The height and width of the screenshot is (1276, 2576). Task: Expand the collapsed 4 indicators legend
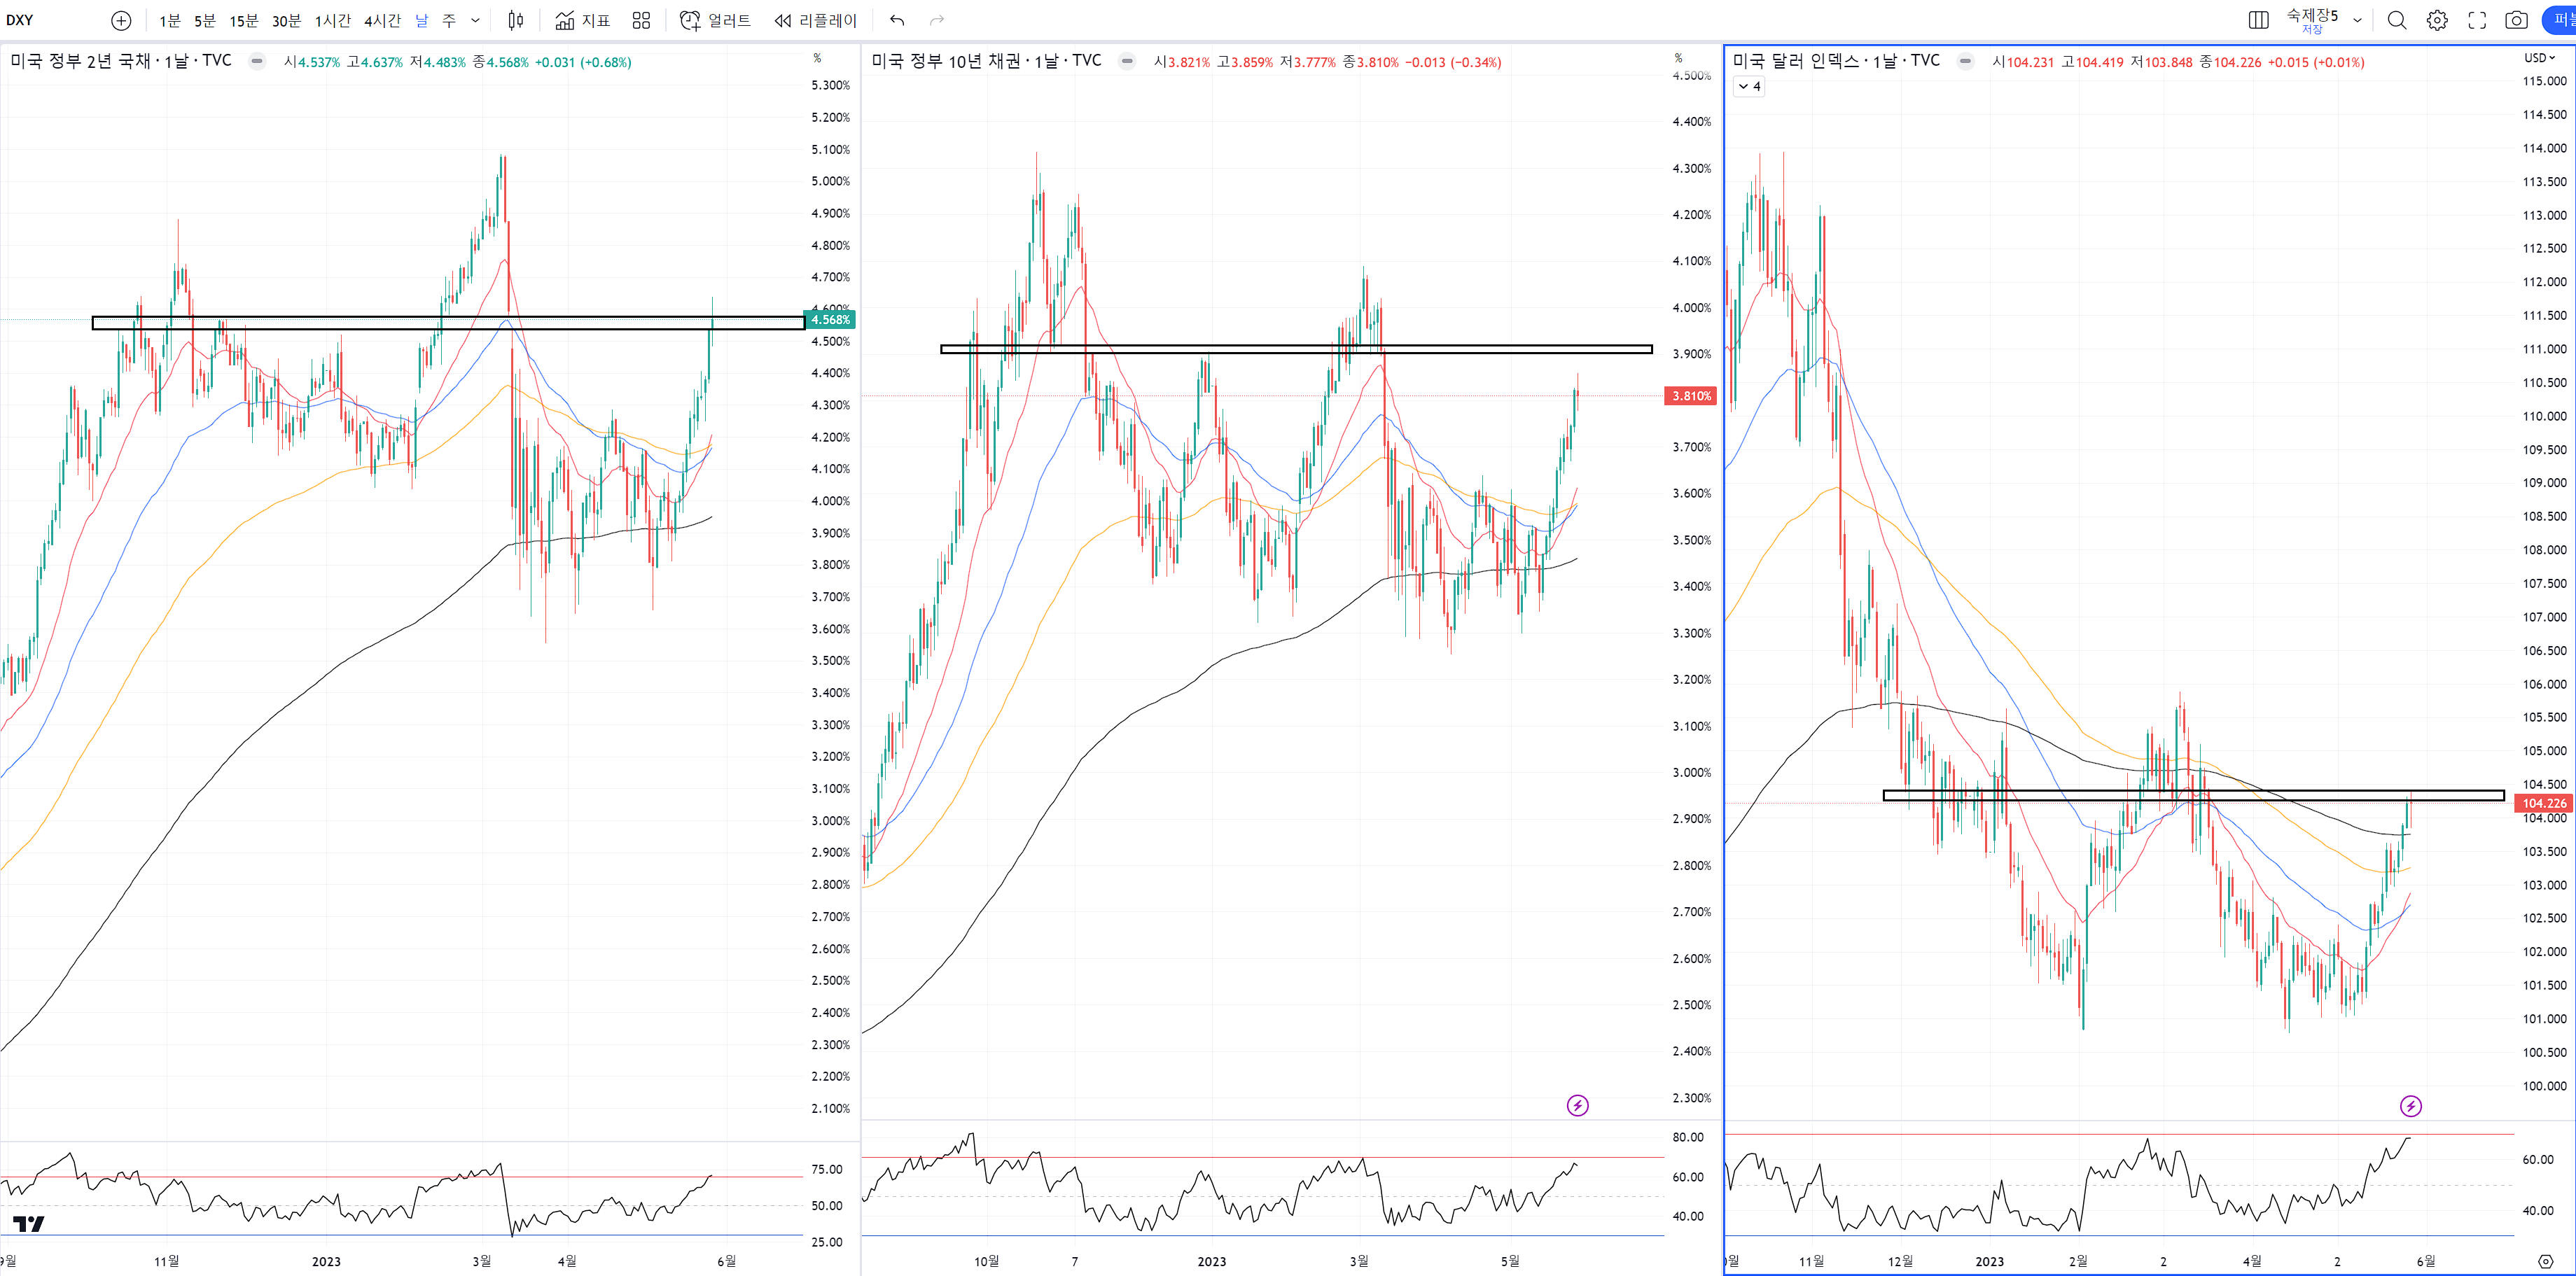(1749, 87)
